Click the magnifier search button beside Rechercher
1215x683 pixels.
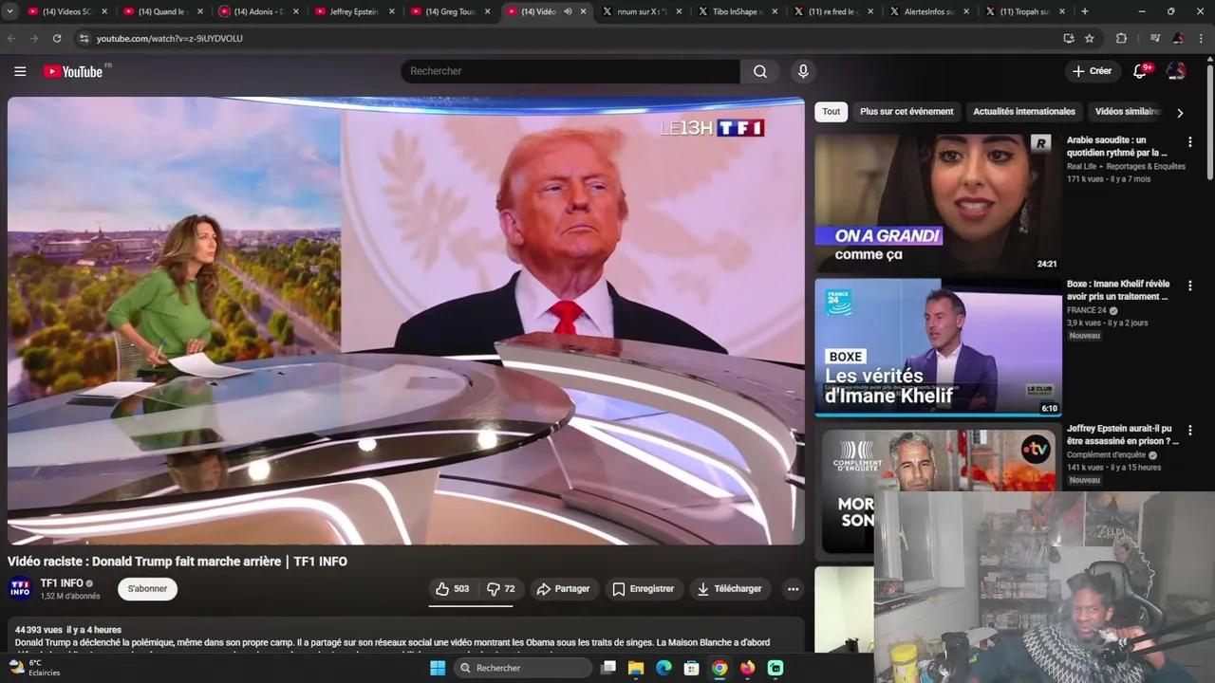760,71
